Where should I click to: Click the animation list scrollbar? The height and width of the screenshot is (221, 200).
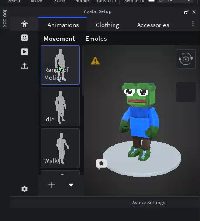coord(83,71)
